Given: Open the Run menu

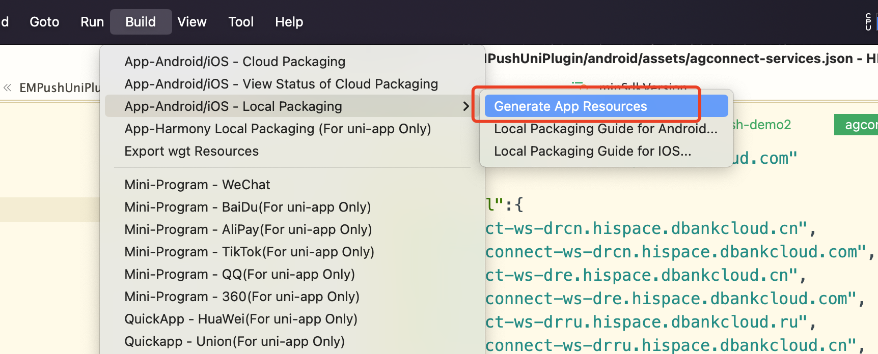Looking at the screenshot, I should (92, 22).
